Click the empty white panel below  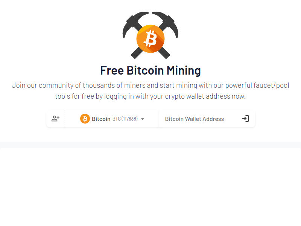(150, 187)
